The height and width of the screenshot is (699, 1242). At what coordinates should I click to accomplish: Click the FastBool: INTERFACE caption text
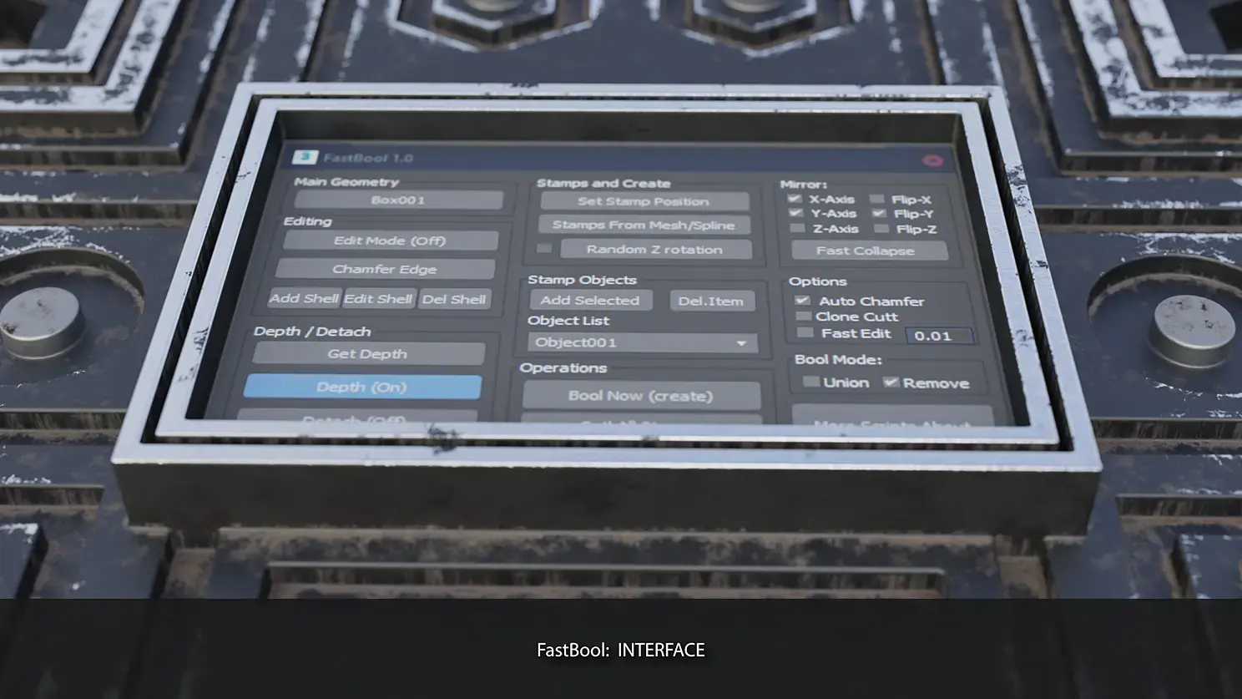tap(621, 650)
